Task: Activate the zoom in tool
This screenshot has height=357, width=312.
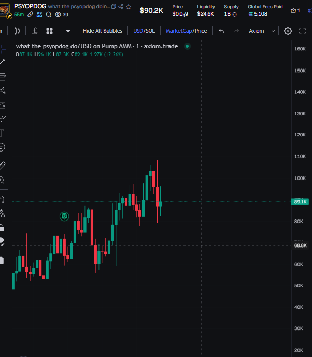Action: click(2, 180)
